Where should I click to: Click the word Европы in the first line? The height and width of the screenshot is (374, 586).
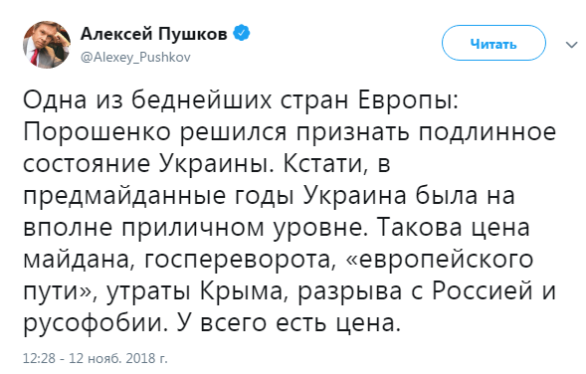click(408, 101)
